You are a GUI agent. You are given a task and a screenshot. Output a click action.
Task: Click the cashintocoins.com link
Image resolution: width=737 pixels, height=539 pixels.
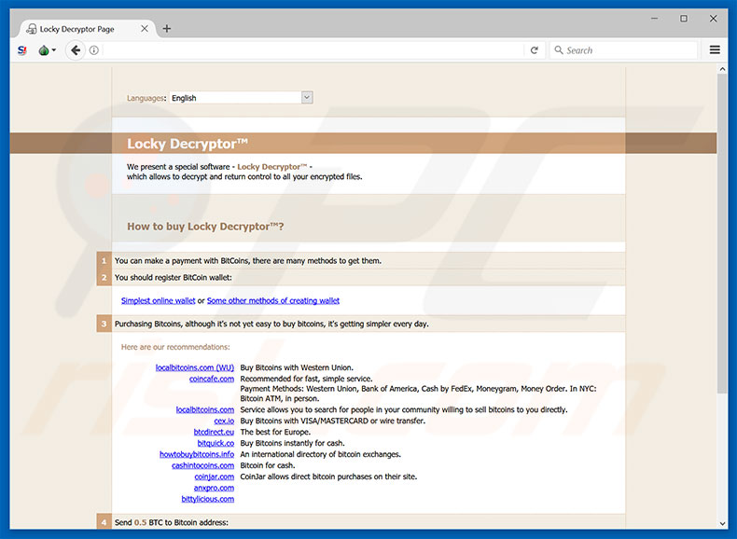click(202, 465)
